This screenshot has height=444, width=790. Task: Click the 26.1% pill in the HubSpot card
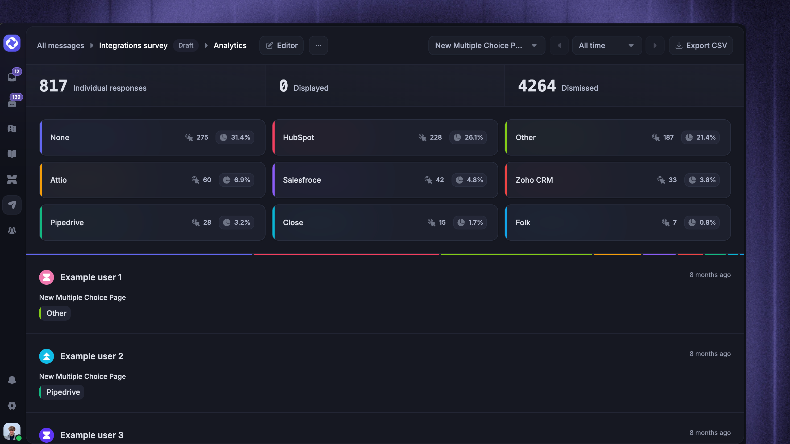468,137
